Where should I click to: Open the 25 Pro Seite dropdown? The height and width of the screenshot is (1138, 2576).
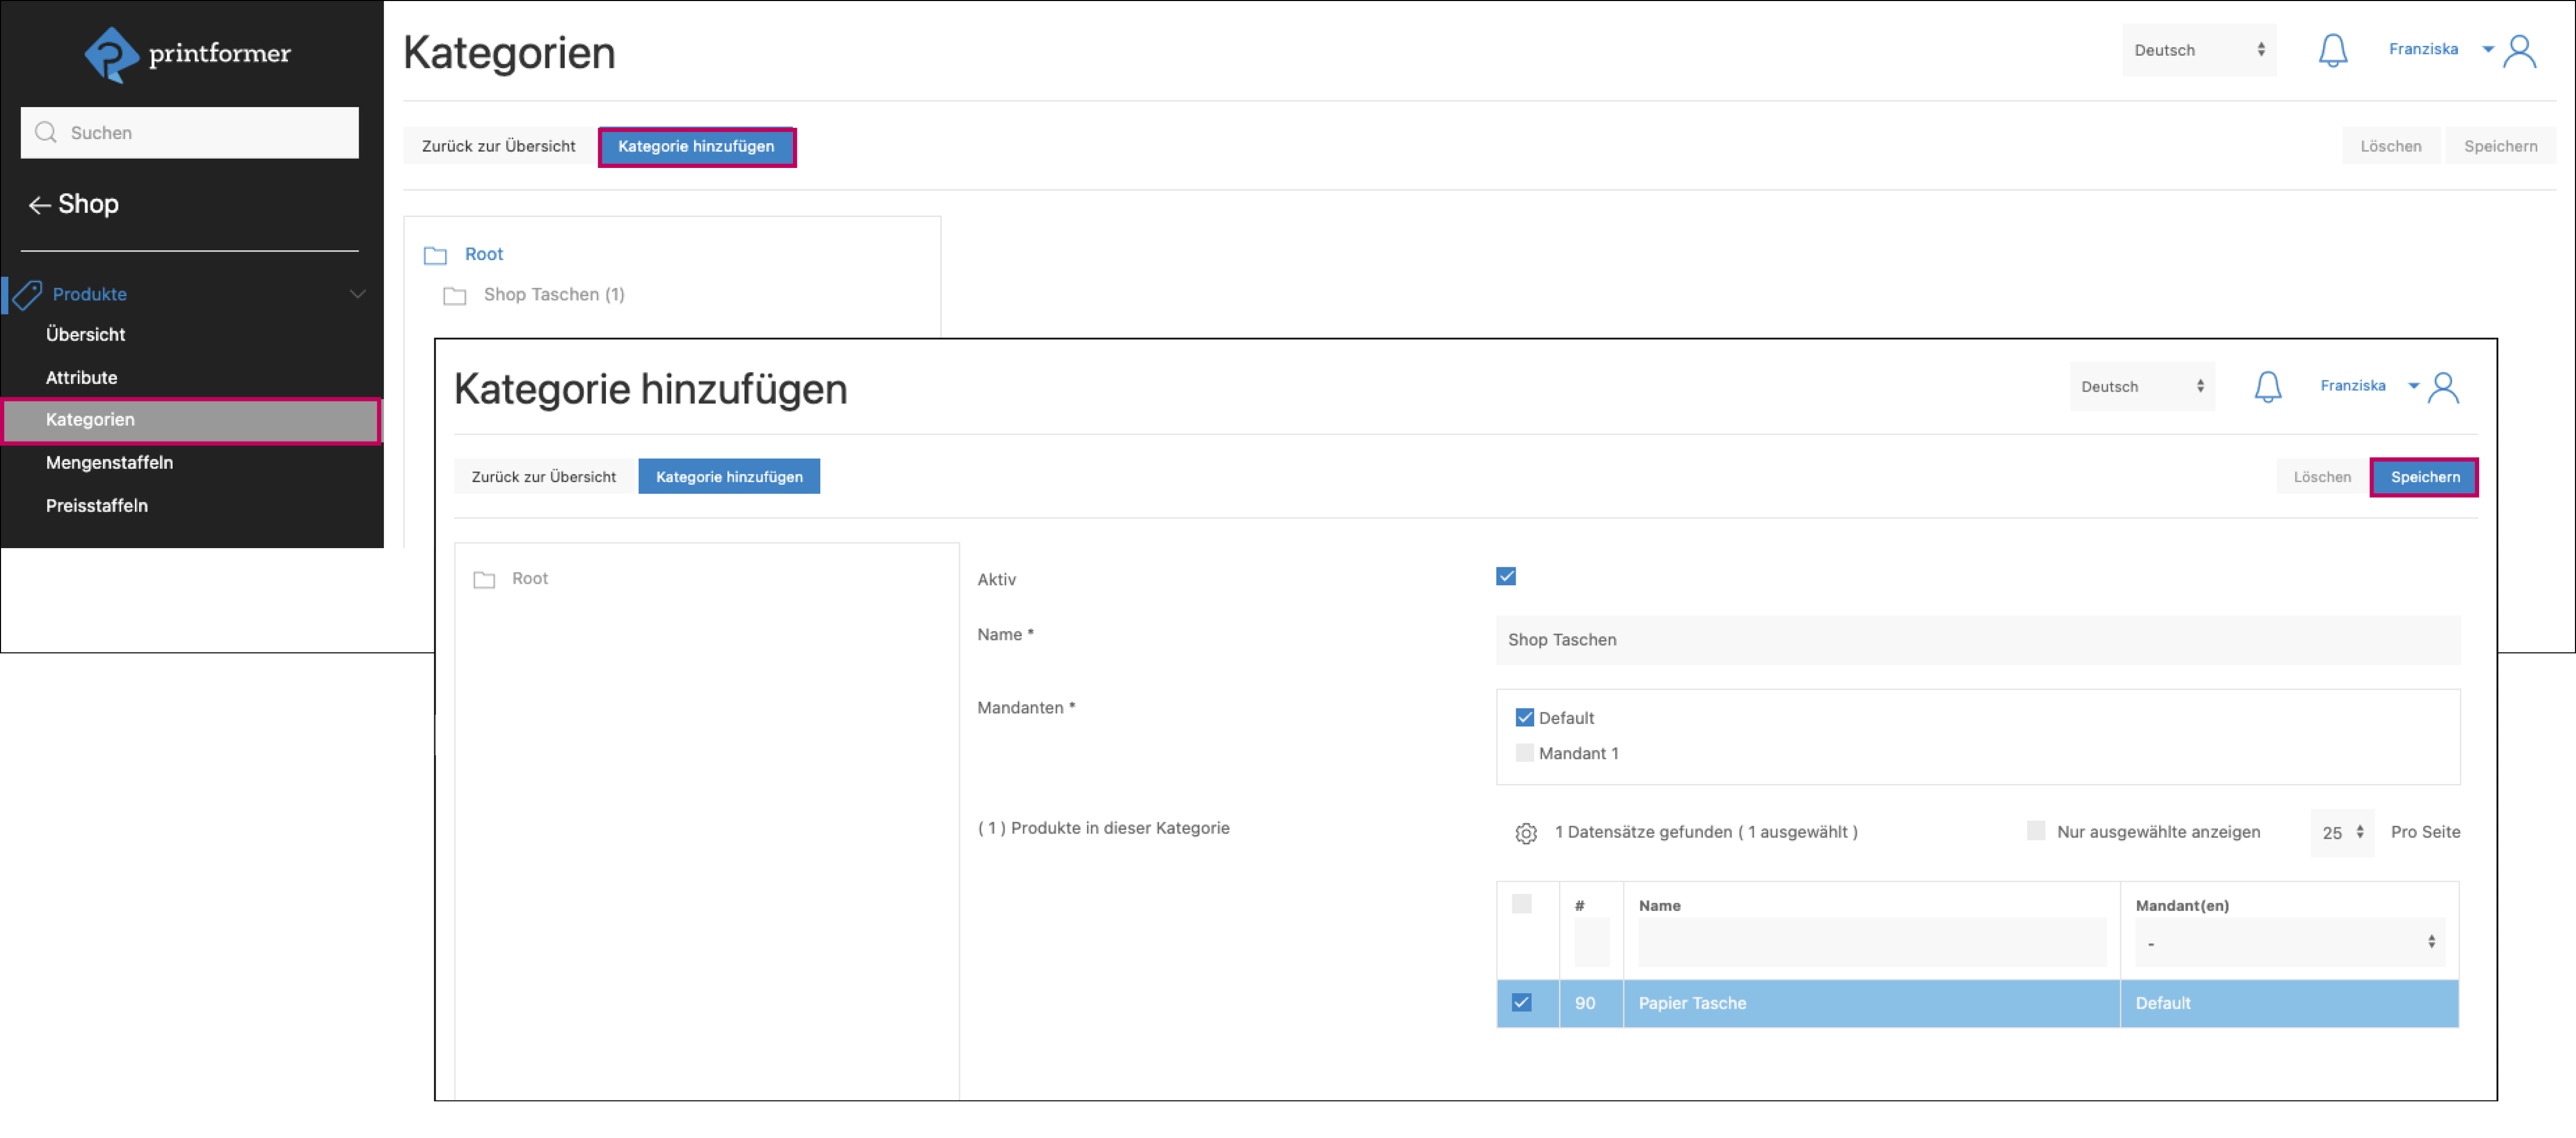[x=2341, y=833]
